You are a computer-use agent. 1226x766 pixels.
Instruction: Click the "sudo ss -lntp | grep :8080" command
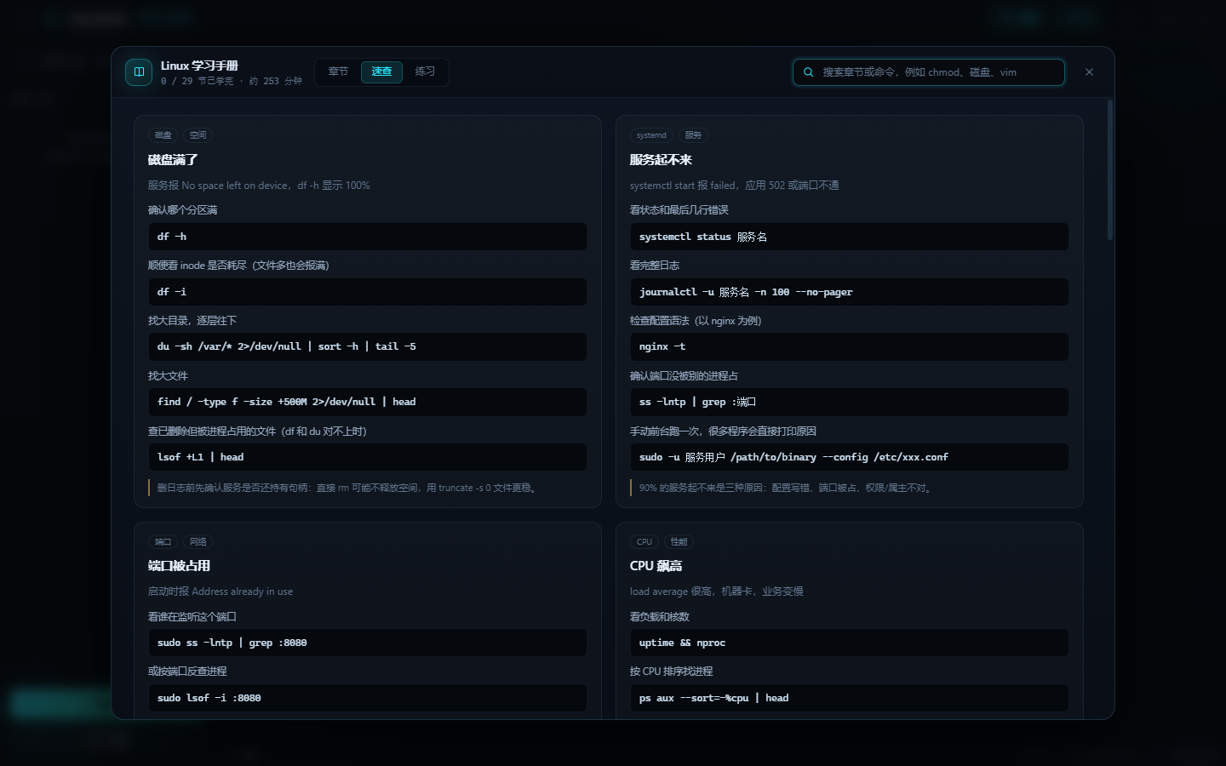click(368, 643)
